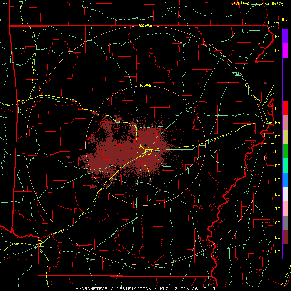Click the HA legend label
291x291 pixels.
click(277, 108)
